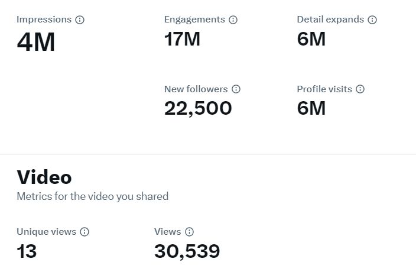Viewport: 416px width, 275px height.
Task: Open the Unique views info icon
Action: pos(84,232)
